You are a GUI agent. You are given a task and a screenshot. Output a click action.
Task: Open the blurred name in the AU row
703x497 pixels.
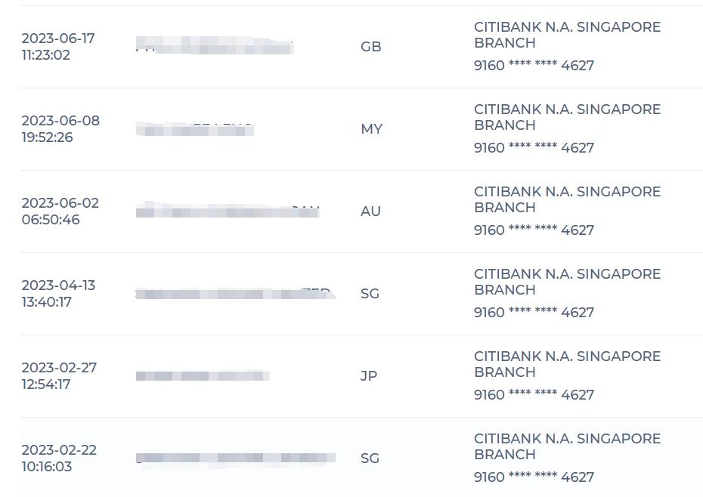[228, 210]
